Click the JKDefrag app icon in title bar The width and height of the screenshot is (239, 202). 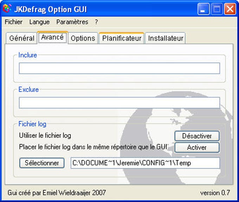tap(7, 8)
